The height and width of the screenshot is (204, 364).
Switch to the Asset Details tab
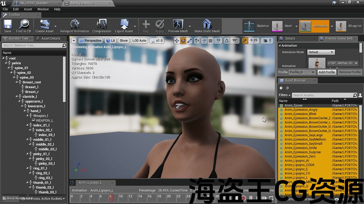(51, 39)
